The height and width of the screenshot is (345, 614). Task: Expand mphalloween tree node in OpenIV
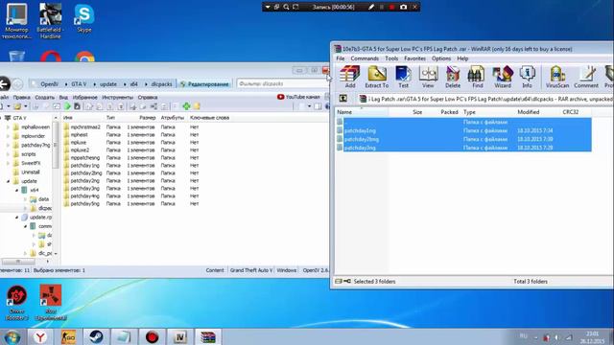(x=8, y=127)
